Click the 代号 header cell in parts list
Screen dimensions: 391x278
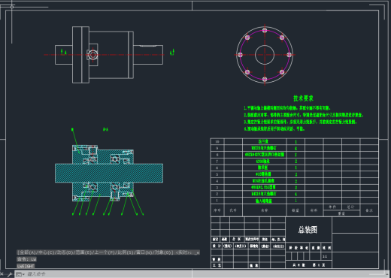[x=233, y=210]
